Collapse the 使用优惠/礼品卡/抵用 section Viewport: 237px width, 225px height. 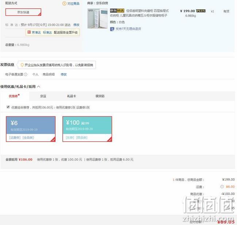click(x=39, y=87)
